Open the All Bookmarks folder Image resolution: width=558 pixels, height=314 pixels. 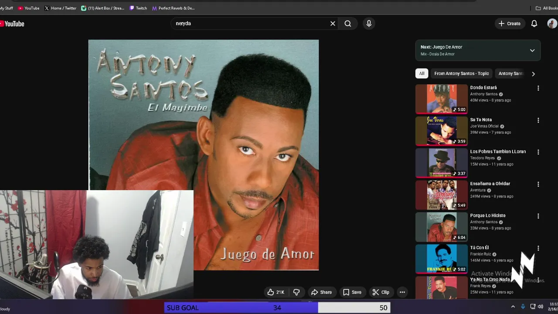coord(546,8)
